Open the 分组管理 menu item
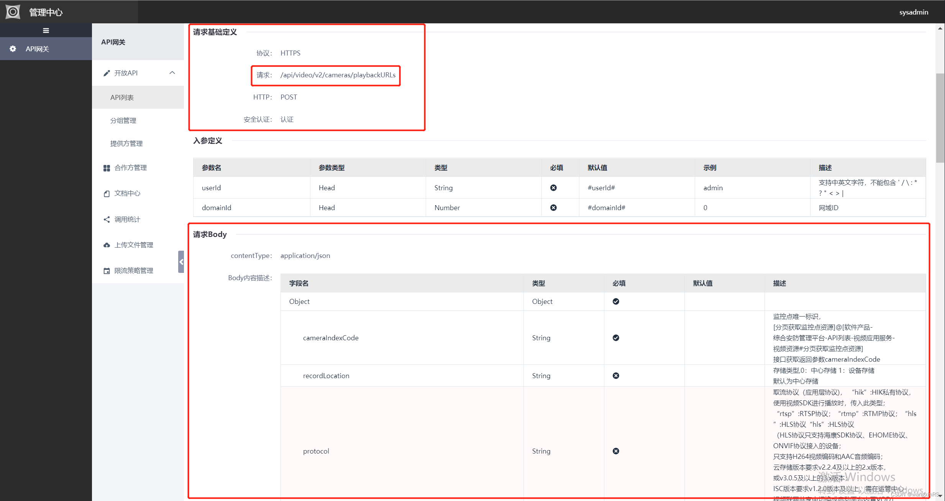The height and width of the screenshot is (501, 945). coord(123,121)
